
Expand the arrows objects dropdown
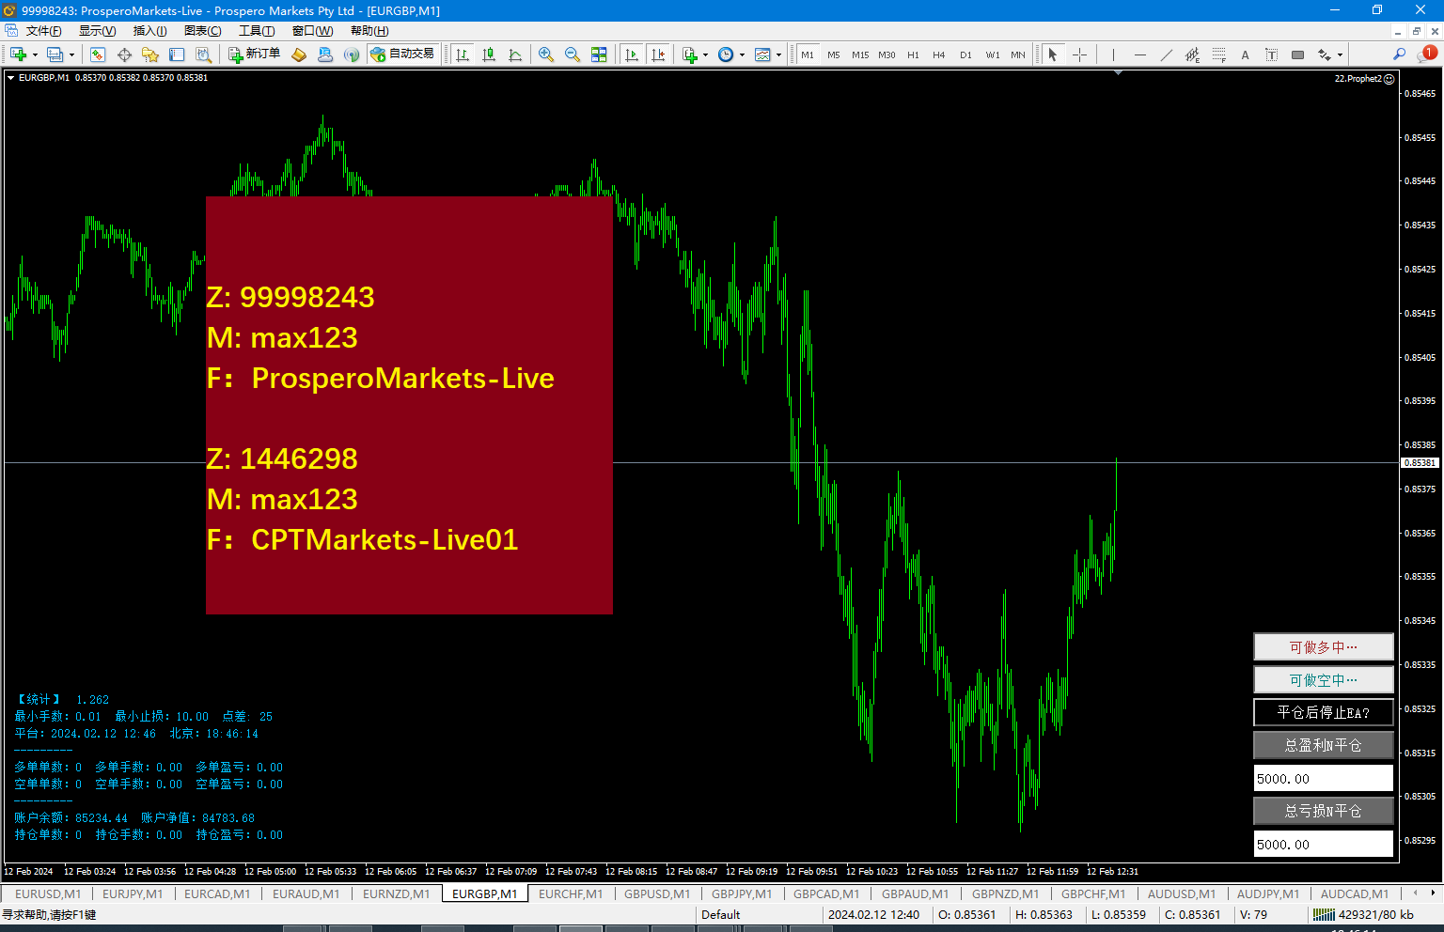pyautogui.click(x=1340, y=54)
